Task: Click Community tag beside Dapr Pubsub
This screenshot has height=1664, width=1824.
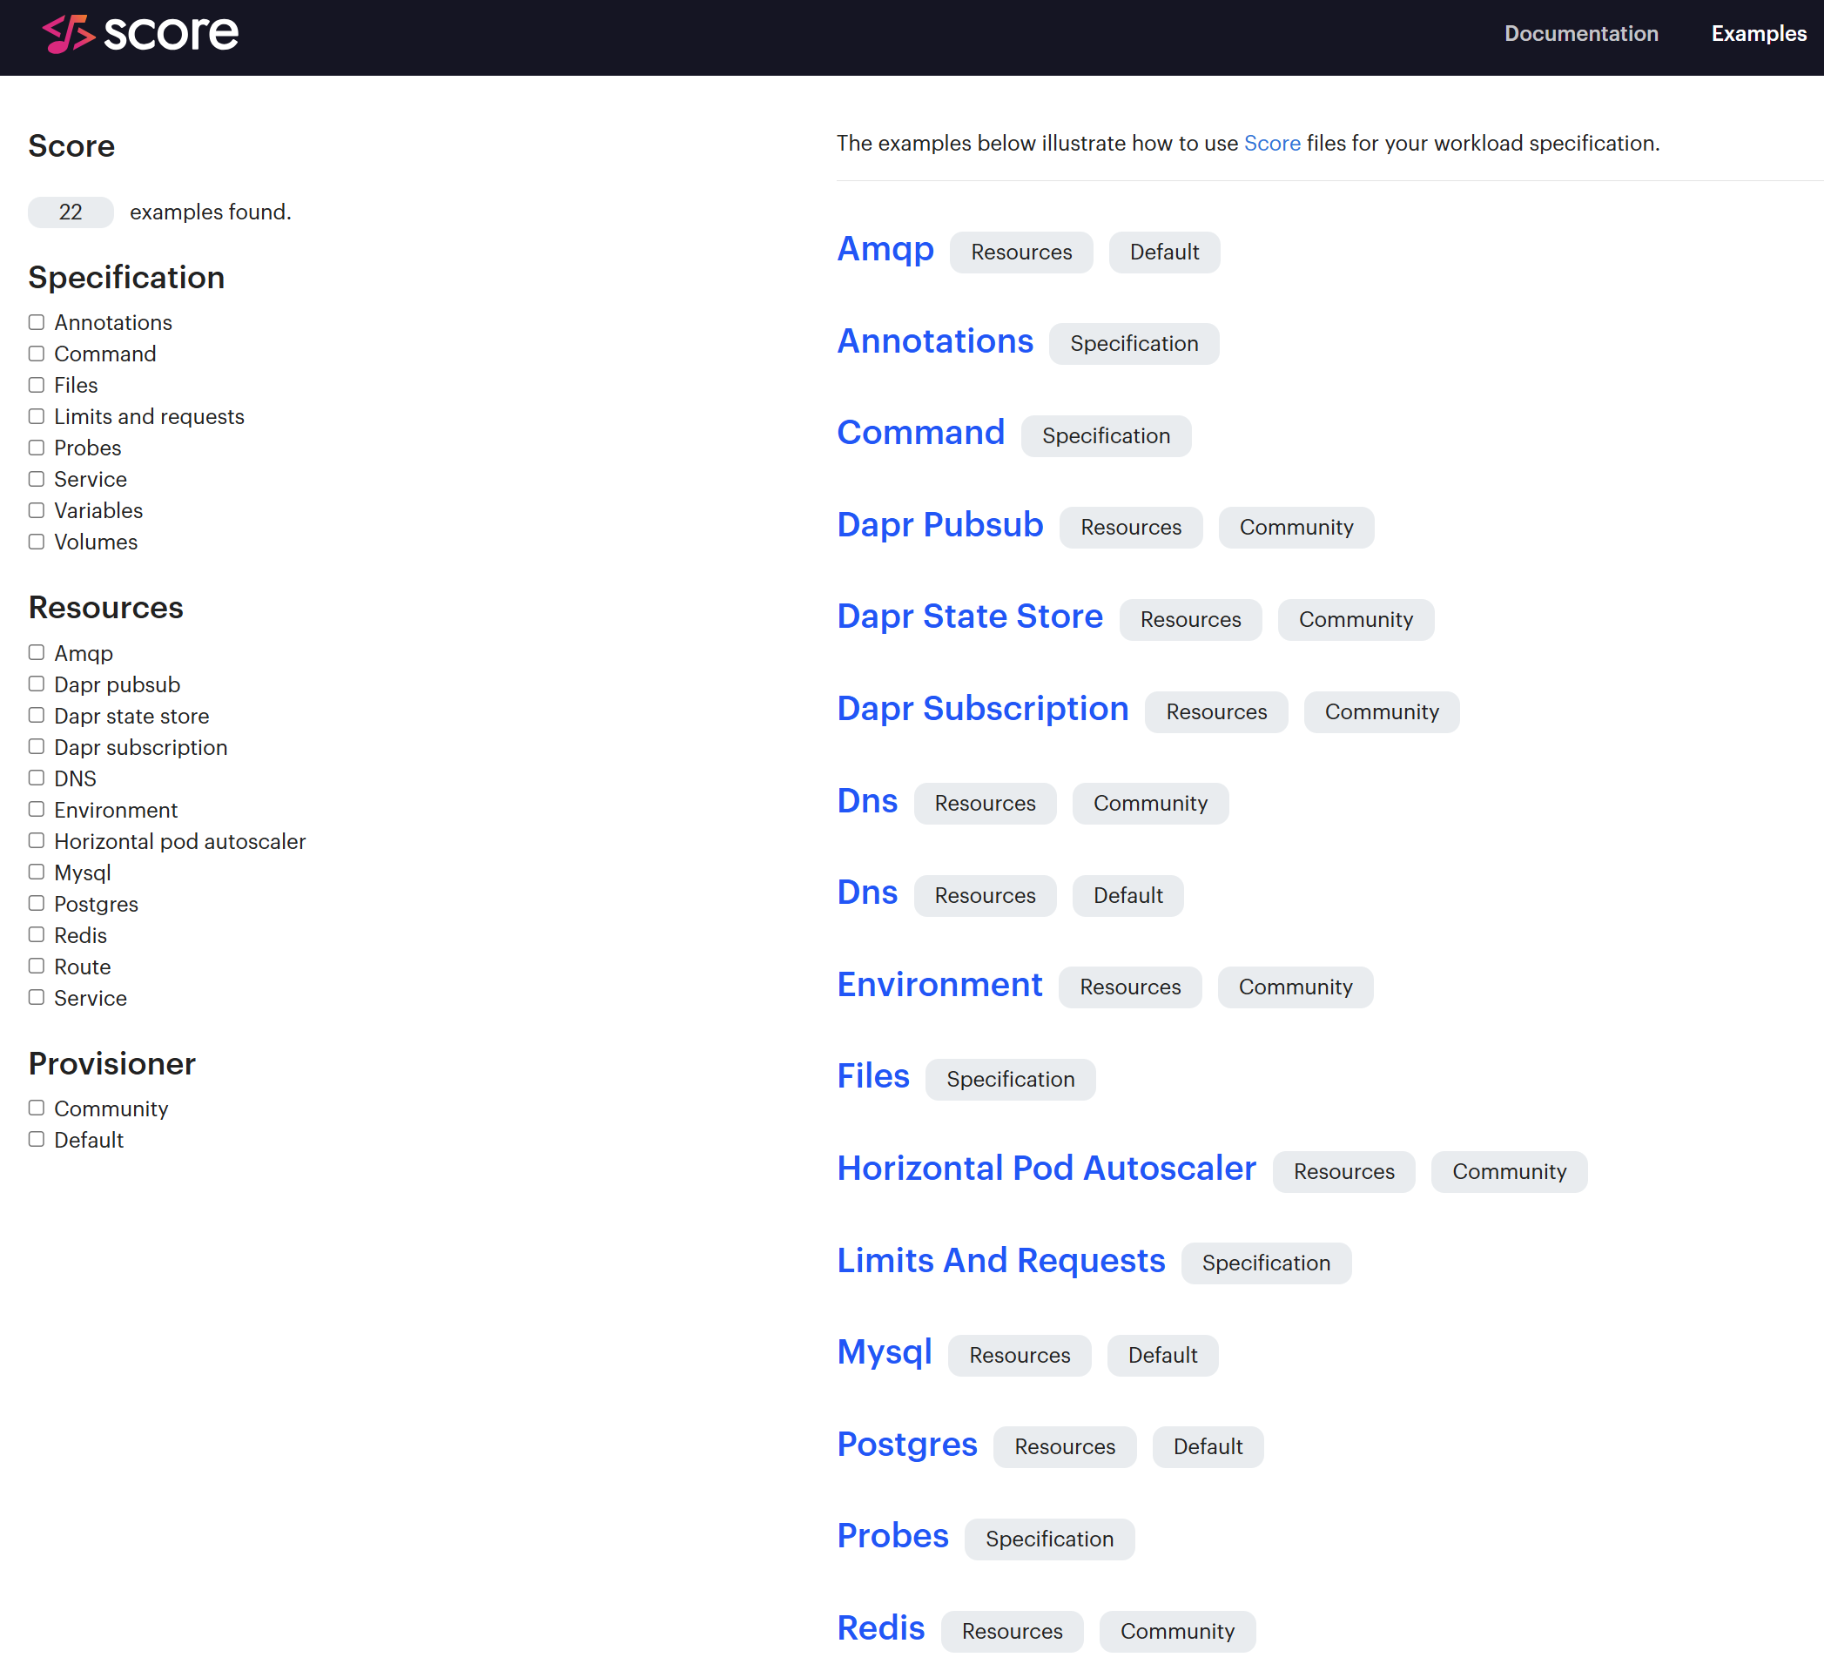Action: 1296,528
